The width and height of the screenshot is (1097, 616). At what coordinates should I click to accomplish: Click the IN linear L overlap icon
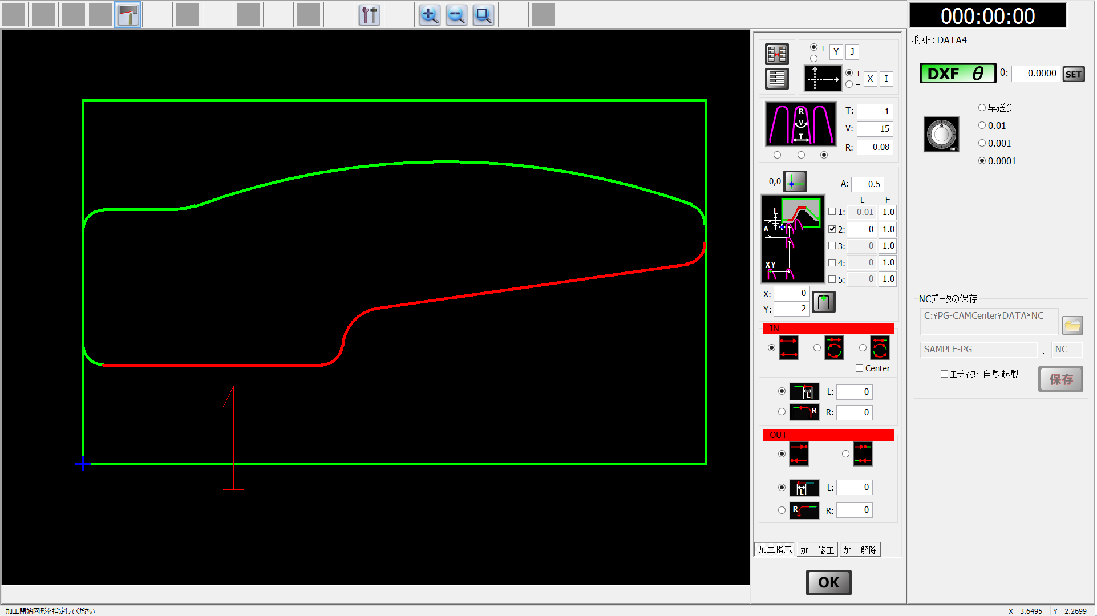click(804, 392)
